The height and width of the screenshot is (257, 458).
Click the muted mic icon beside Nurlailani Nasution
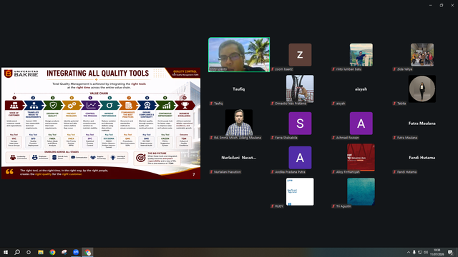click(212, 172)
